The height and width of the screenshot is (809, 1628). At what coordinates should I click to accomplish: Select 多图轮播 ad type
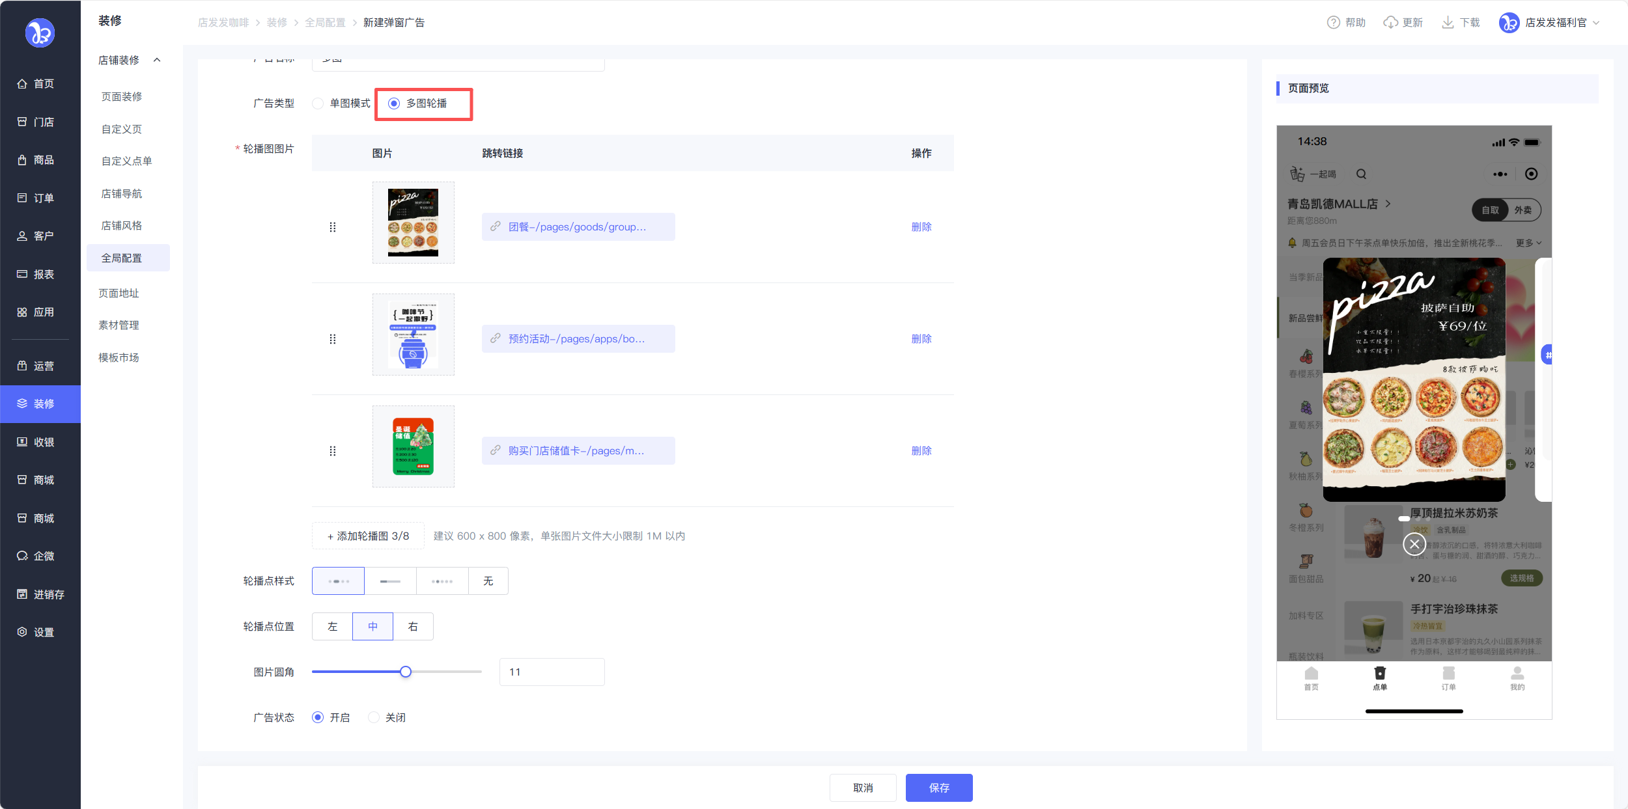point(394,103)
